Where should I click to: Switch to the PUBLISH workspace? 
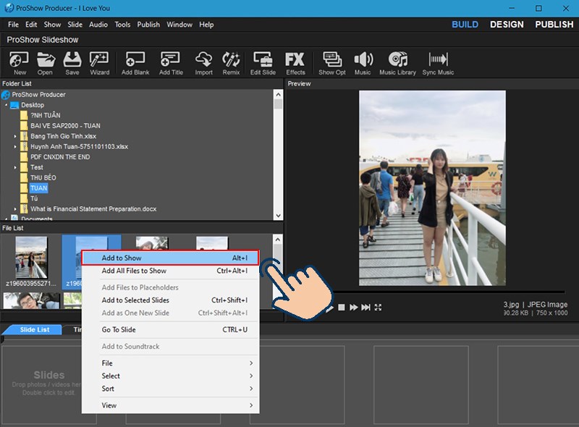[x=554, y=25]
